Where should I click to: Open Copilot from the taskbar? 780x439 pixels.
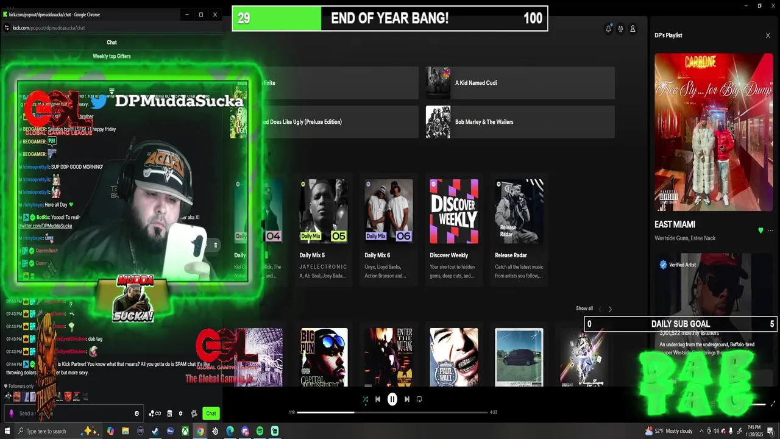point(111,431)
